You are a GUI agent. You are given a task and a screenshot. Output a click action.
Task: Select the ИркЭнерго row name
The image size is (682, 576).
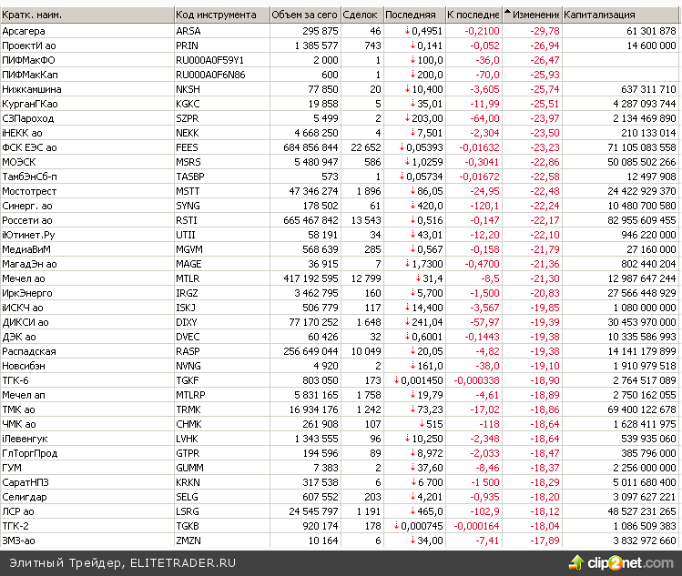point(27,293)
